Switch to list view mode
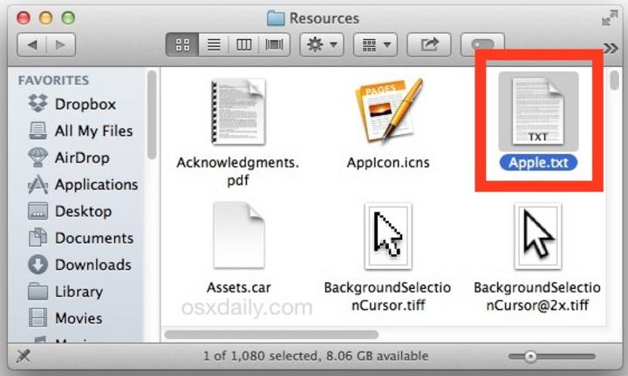The image size is (628, 376). pyautogui.click(x=212, y=44)
